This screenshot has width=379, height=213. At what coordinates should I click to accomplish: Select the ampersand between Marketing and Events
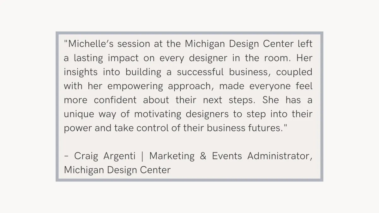[203, 156]
